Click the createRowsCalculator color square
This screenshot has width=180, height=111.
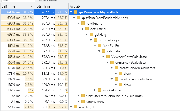coord(112,62)
